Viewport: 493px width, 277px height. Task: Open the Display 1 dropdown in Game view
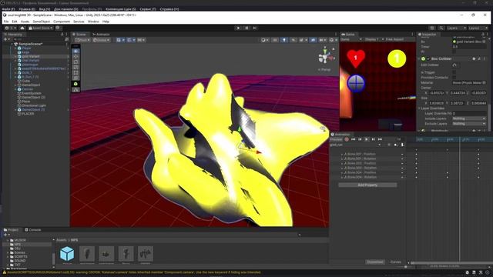374,39
